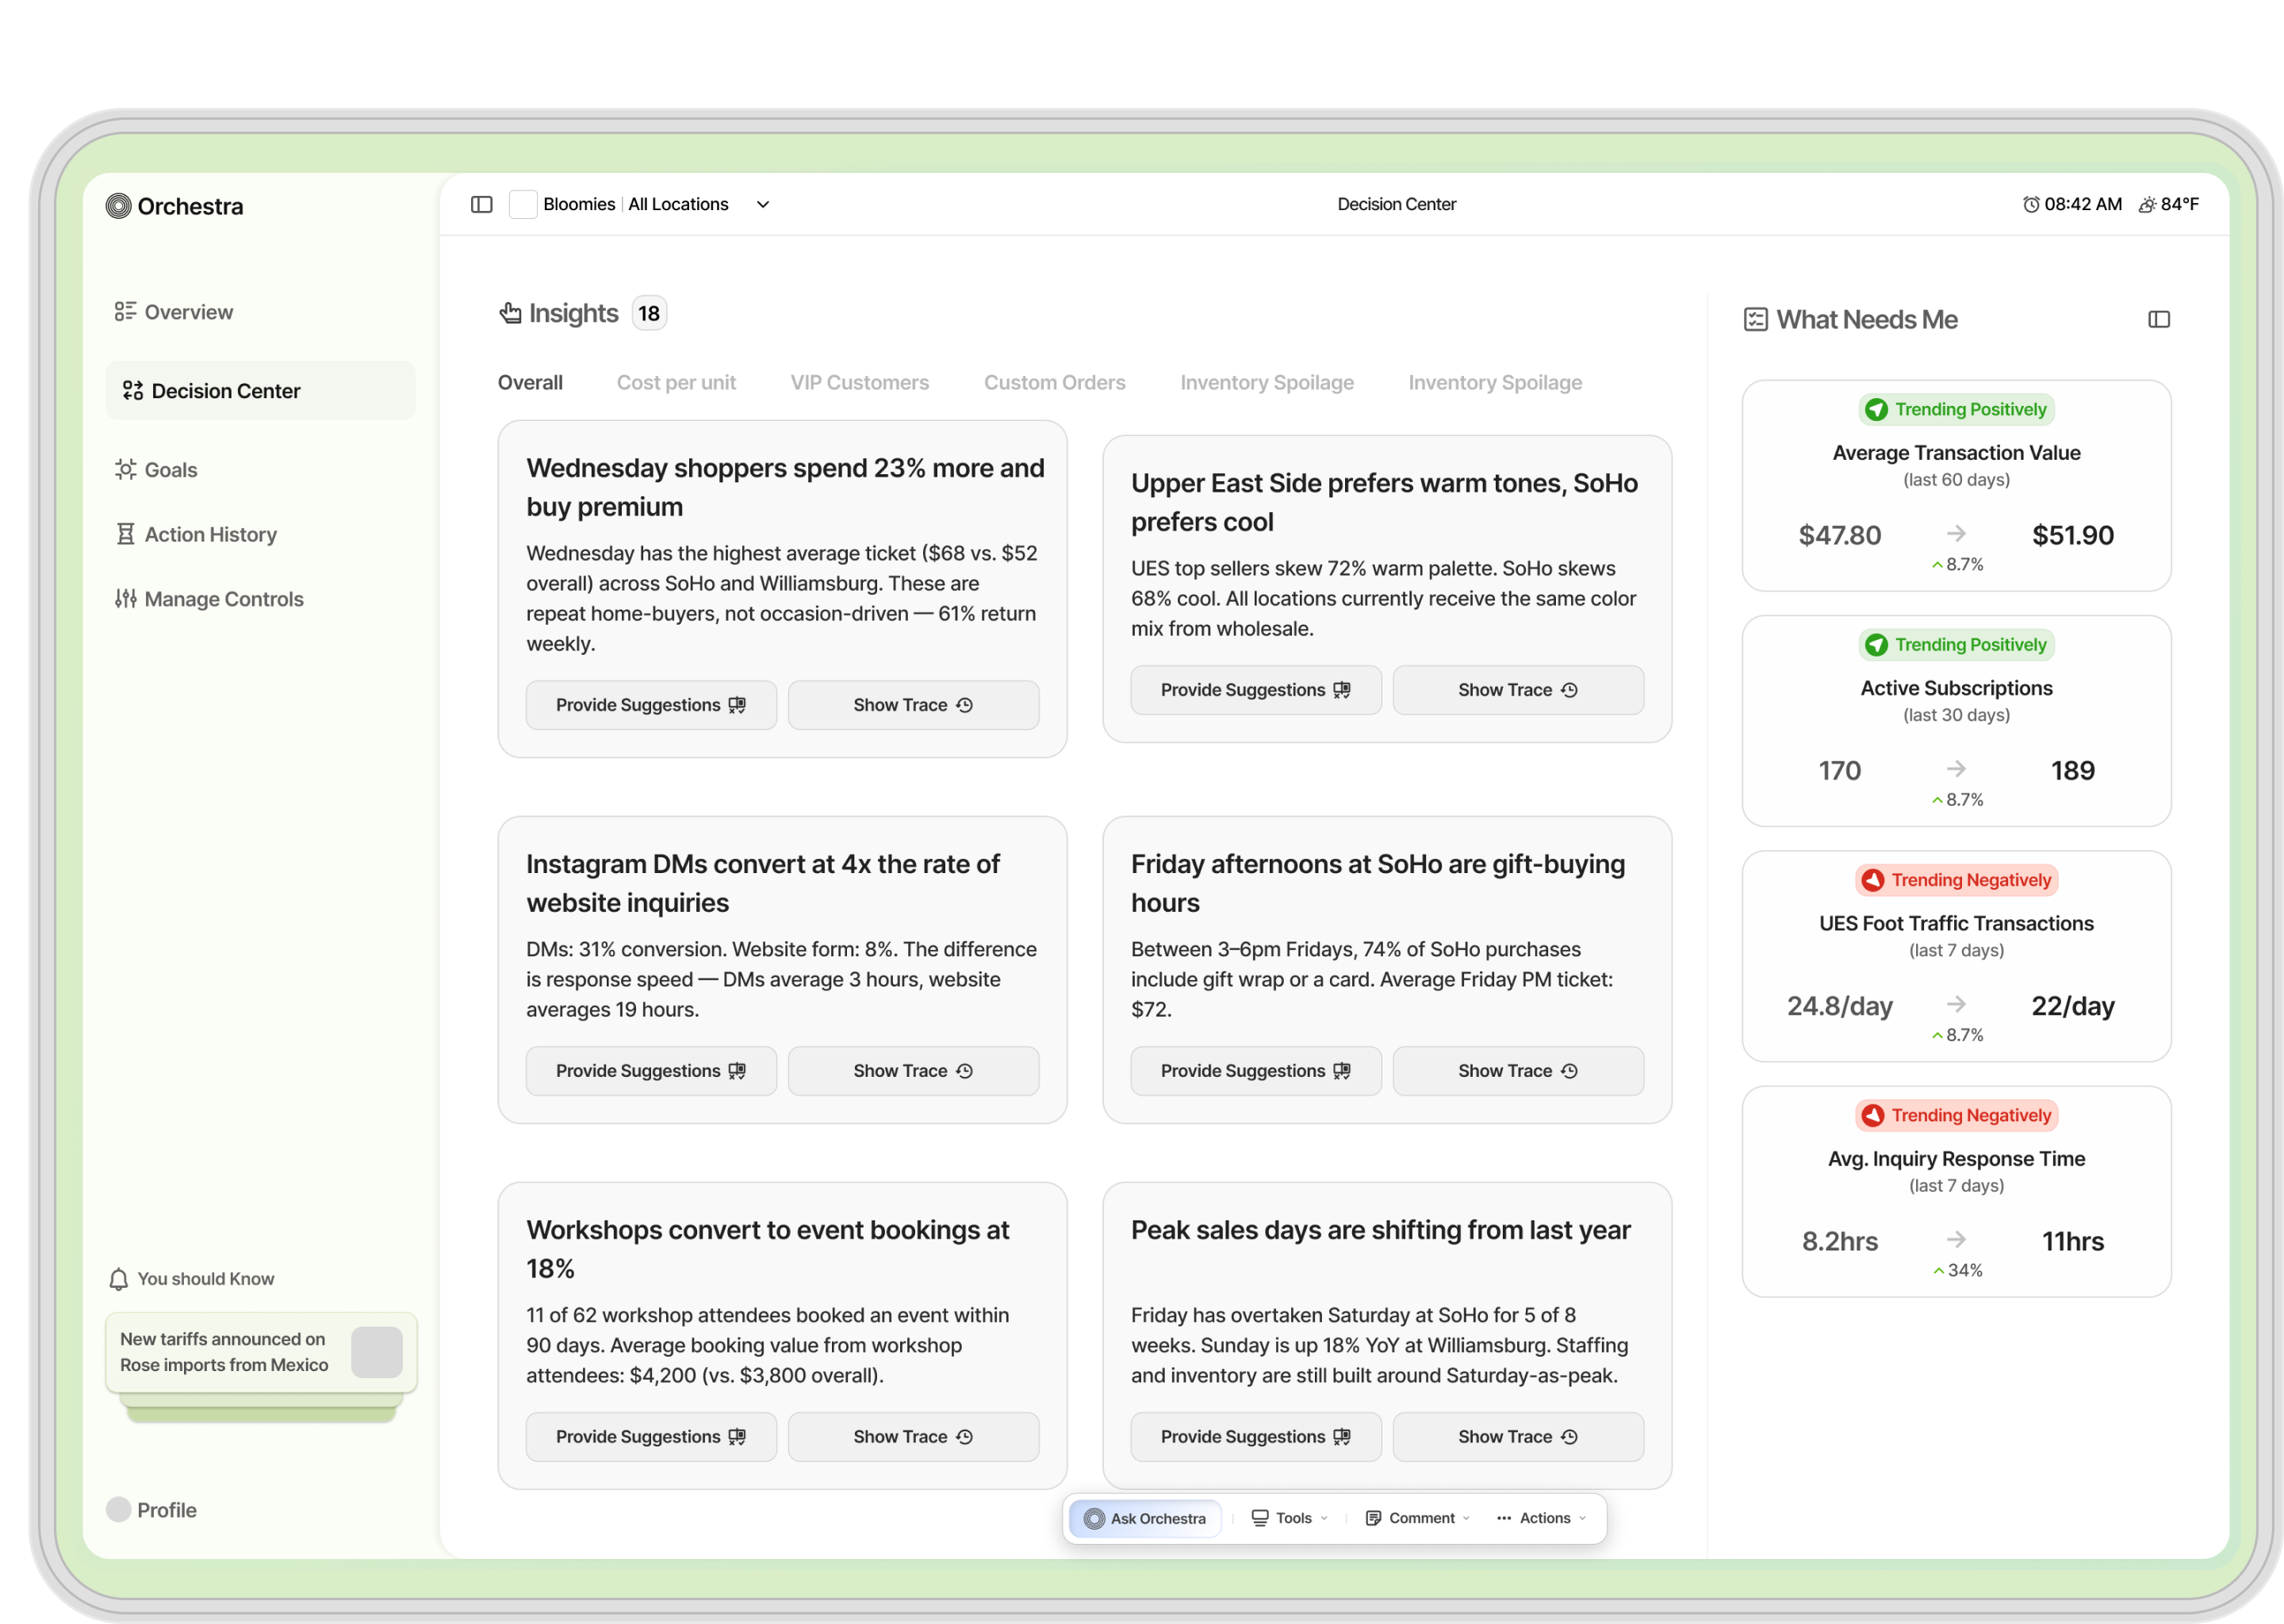Image resolution: width=2284 pixels, height=1624 pixels.
Task: Click the Insights count badge 18
Action: (649, 313)
